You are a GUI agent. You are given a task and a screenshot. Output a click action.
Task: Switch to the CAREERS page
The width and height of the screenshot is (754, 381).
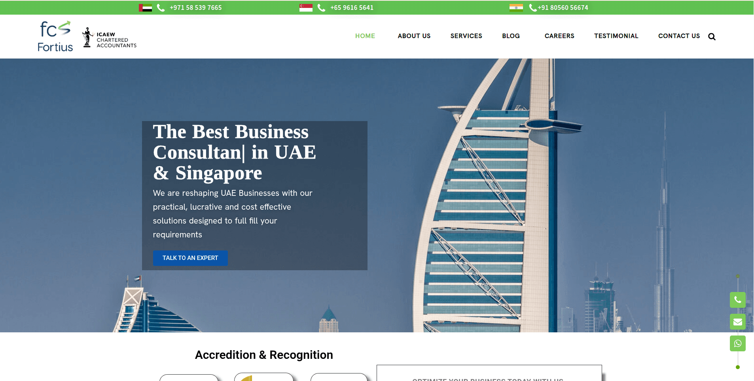559,36
